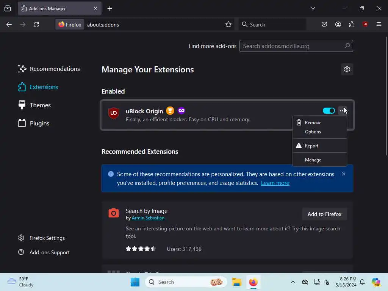Open File Explorer from taskbar
388x291 pixels.
[236, 282]
